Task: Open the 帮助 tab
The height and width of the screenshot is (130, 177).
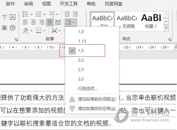Action: (91, 4)
